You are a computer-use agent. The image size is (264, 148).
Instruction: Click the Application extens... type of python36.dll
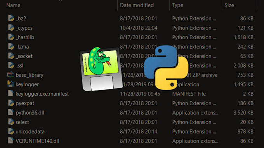pos(195,113)
